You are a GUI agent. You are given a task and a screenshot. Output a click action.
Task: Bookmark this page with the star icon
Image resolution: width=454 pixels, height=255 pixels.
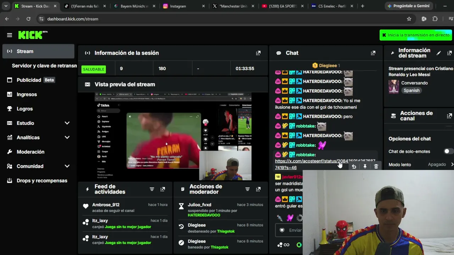click(409, 19)
